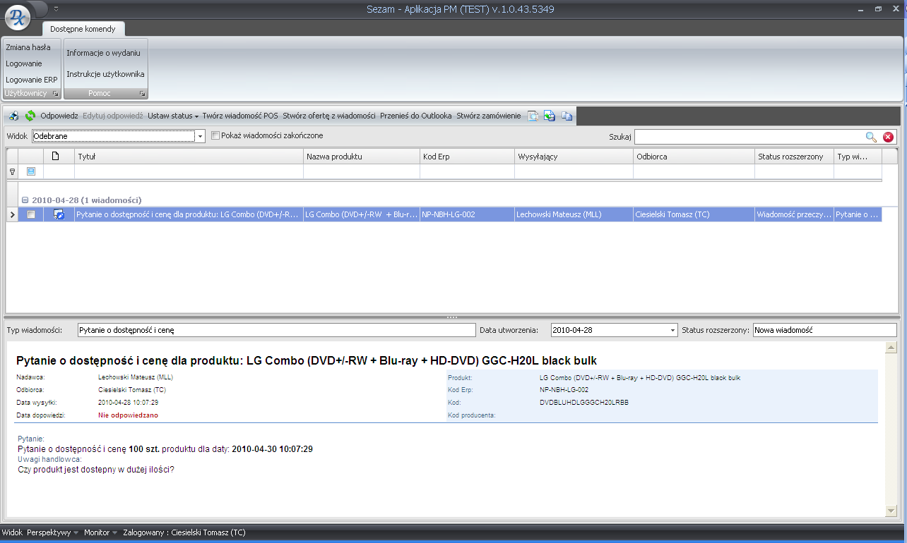This screenshot has height=543, width=907.
Task: Click the details panel scroll down arrow
Action: (x=889, y=511)
